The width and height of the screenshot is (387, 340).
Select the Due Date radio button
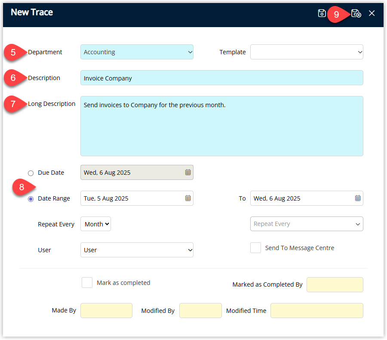point(31,173)
